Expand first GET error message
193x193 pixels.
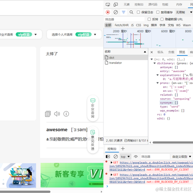112,162
